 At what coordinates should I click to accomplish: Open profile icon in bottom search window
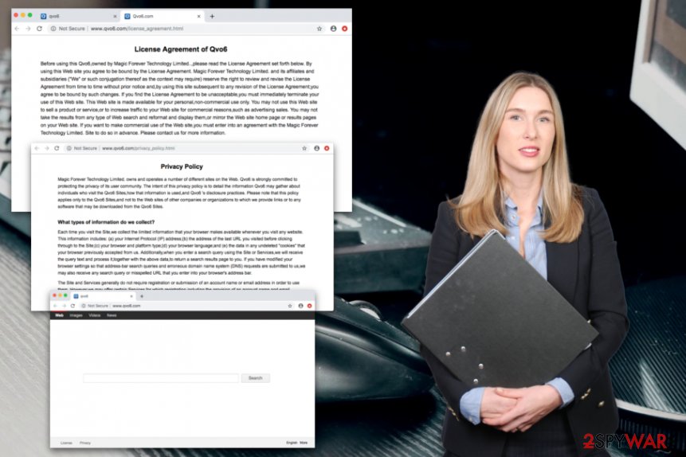[300, 306]
